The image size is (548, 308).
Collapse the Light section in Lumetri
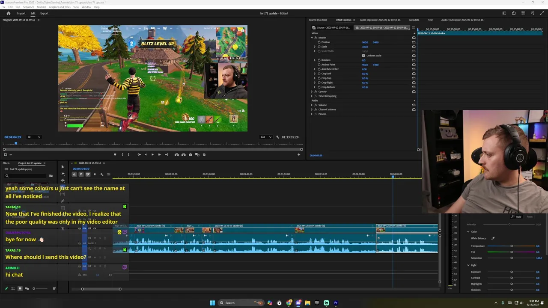468,265
